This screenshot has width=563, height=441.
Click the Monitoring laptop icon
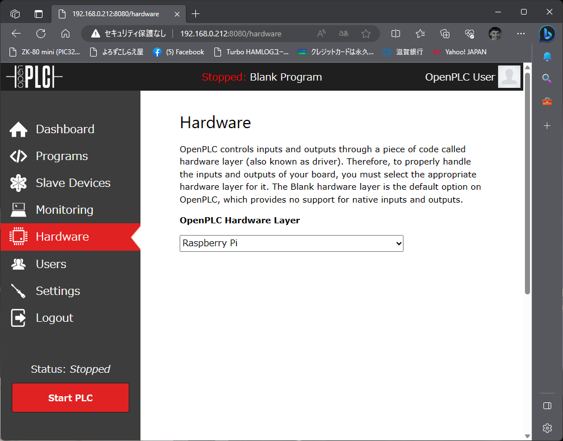click(18, 210)
